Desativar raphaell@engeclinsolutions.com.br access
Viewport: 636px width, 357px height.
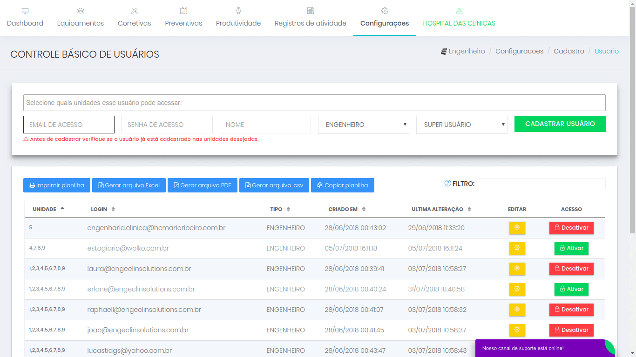571,310
